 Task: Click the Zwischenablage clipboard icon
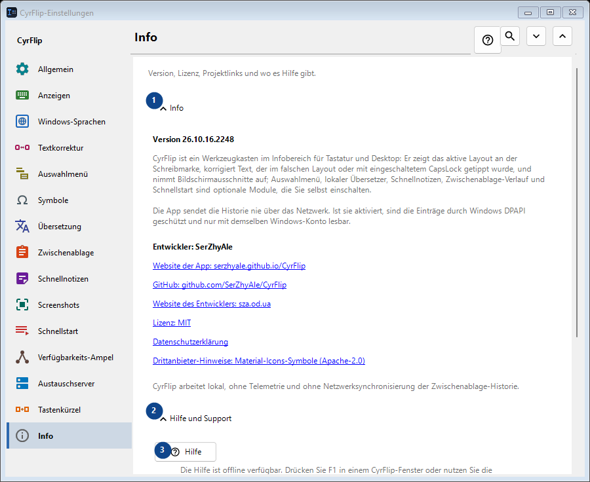[22, 252]
